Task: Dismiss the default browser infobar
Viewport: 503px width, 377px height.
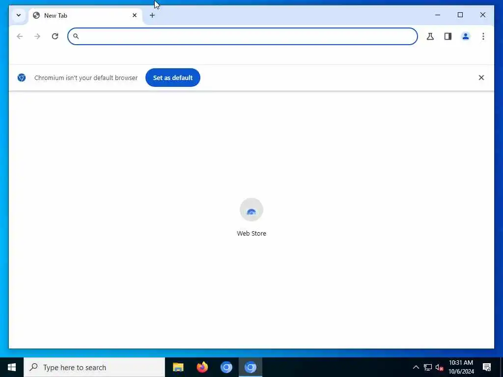Action: pos(481,78)
